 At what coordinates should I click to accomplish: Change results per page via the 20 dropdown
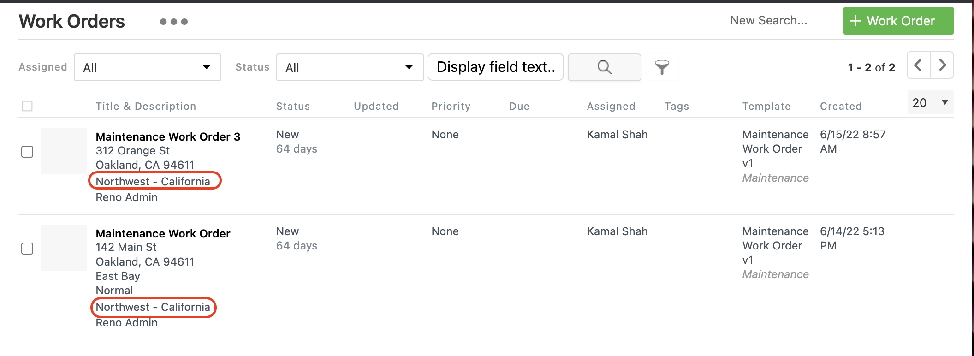929,102
